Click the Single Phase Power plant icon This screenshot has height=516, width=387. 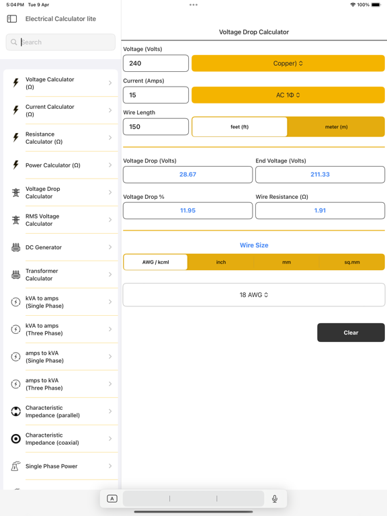pyautogui.click(x=16, y=466)
